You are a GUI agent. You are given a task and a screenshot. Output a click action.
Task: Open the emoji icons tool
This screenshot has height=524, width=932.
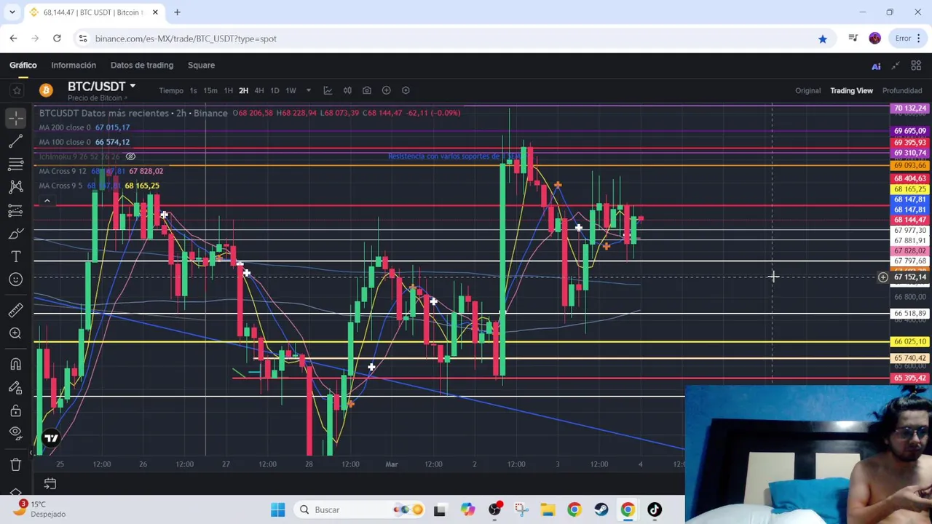click(x=16, y=279)
